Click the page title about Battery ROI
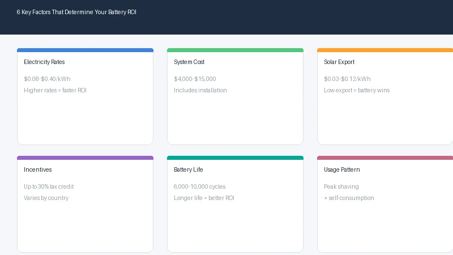 point(76,12)
